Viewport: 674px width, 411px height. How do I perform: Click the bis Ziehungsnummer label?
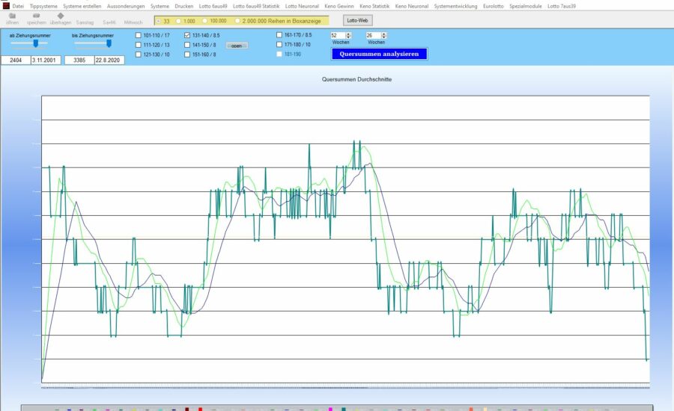click(93, 36)
